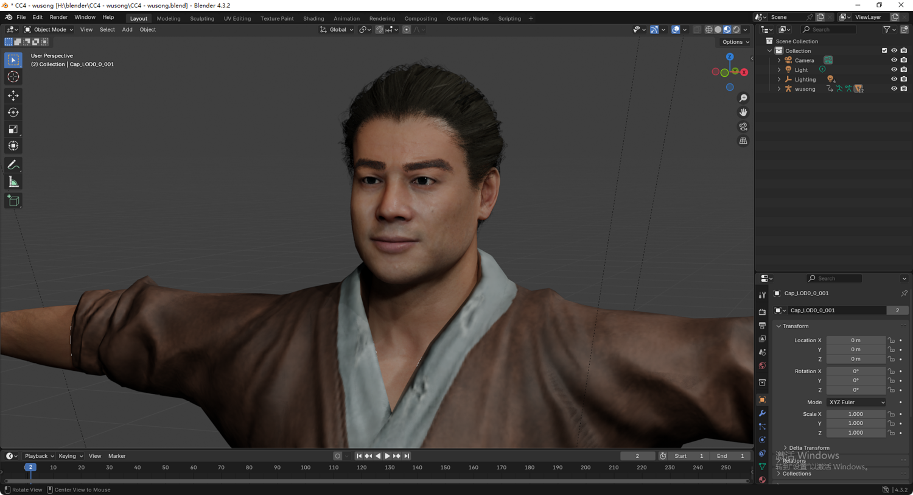
Task: Open the viewport Add menu
Action: (x=127, y=29)
